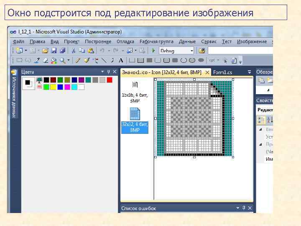Select the Rectangle Selection tool
Viewport: 301px width, 226px height.
(x=19, y=60)
